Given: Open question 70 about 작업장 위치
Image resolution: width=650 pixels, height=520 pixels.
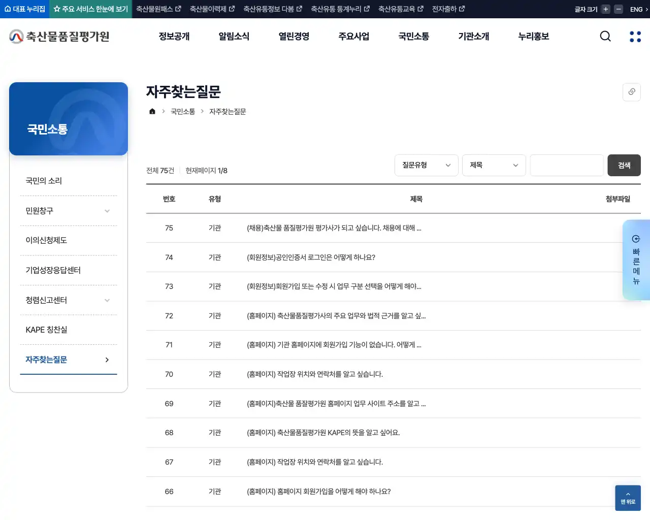Looking at the screenshot, I should coord(315,374).
